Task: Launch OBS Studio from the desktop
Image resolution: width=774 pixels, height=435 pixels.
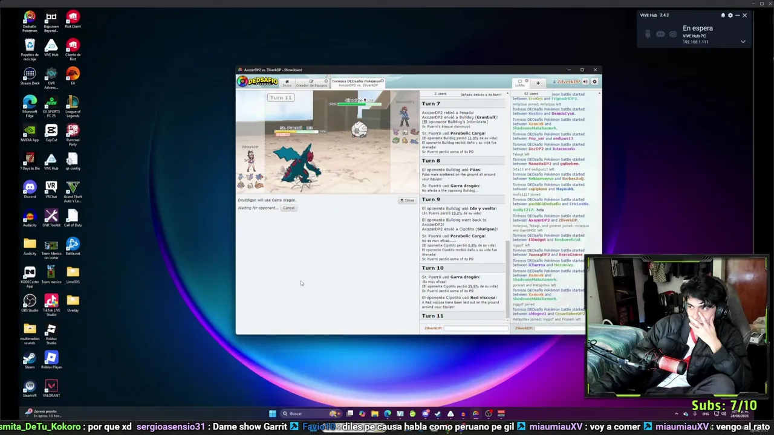Action: 30,303
